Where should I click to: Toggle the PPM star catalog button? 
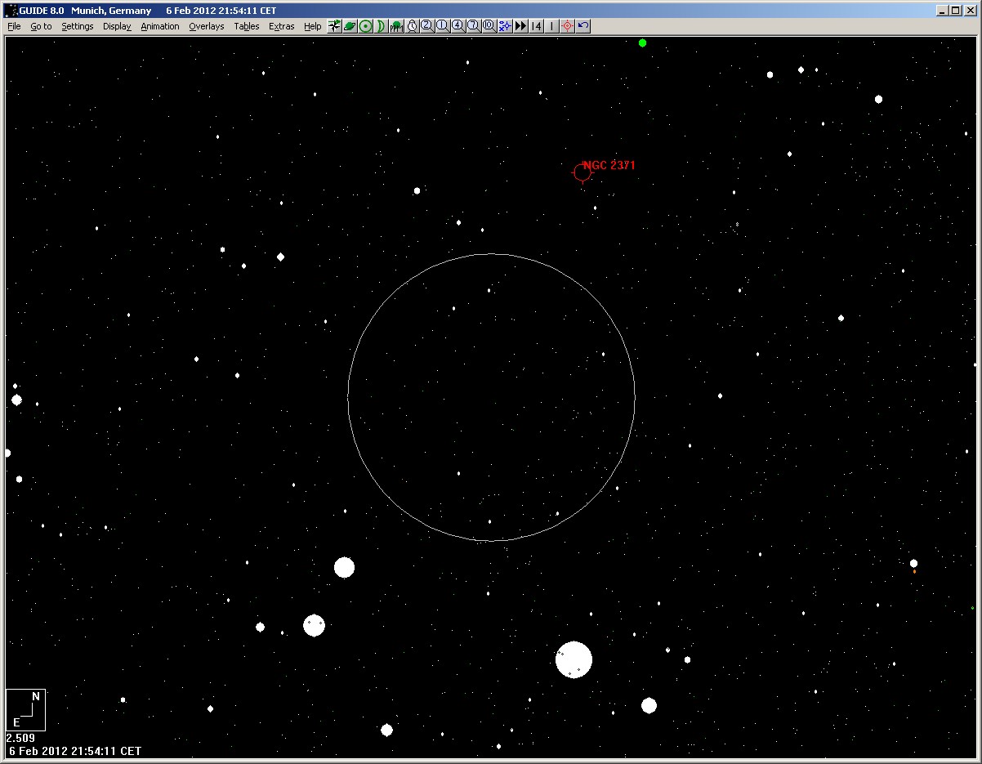pos(396,26)
